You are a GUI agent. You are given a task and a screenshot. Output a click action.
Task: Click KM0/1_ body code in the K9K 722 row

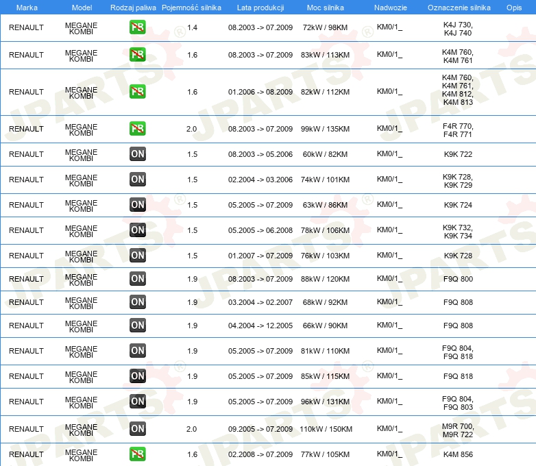(389, 154)
